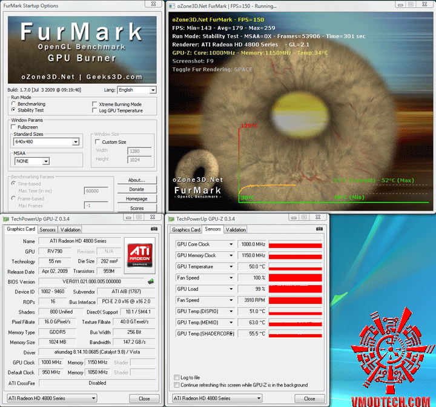Viewport: 436px width, 407px height.
Task: Switch to Sensors tab in left GPU-Z window
Action: pos(48,229)
